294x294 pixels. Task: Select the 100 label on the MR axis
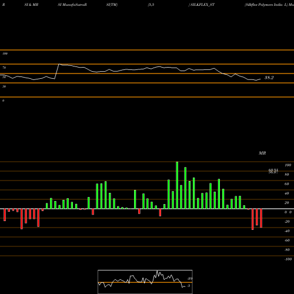coord(288,165)
